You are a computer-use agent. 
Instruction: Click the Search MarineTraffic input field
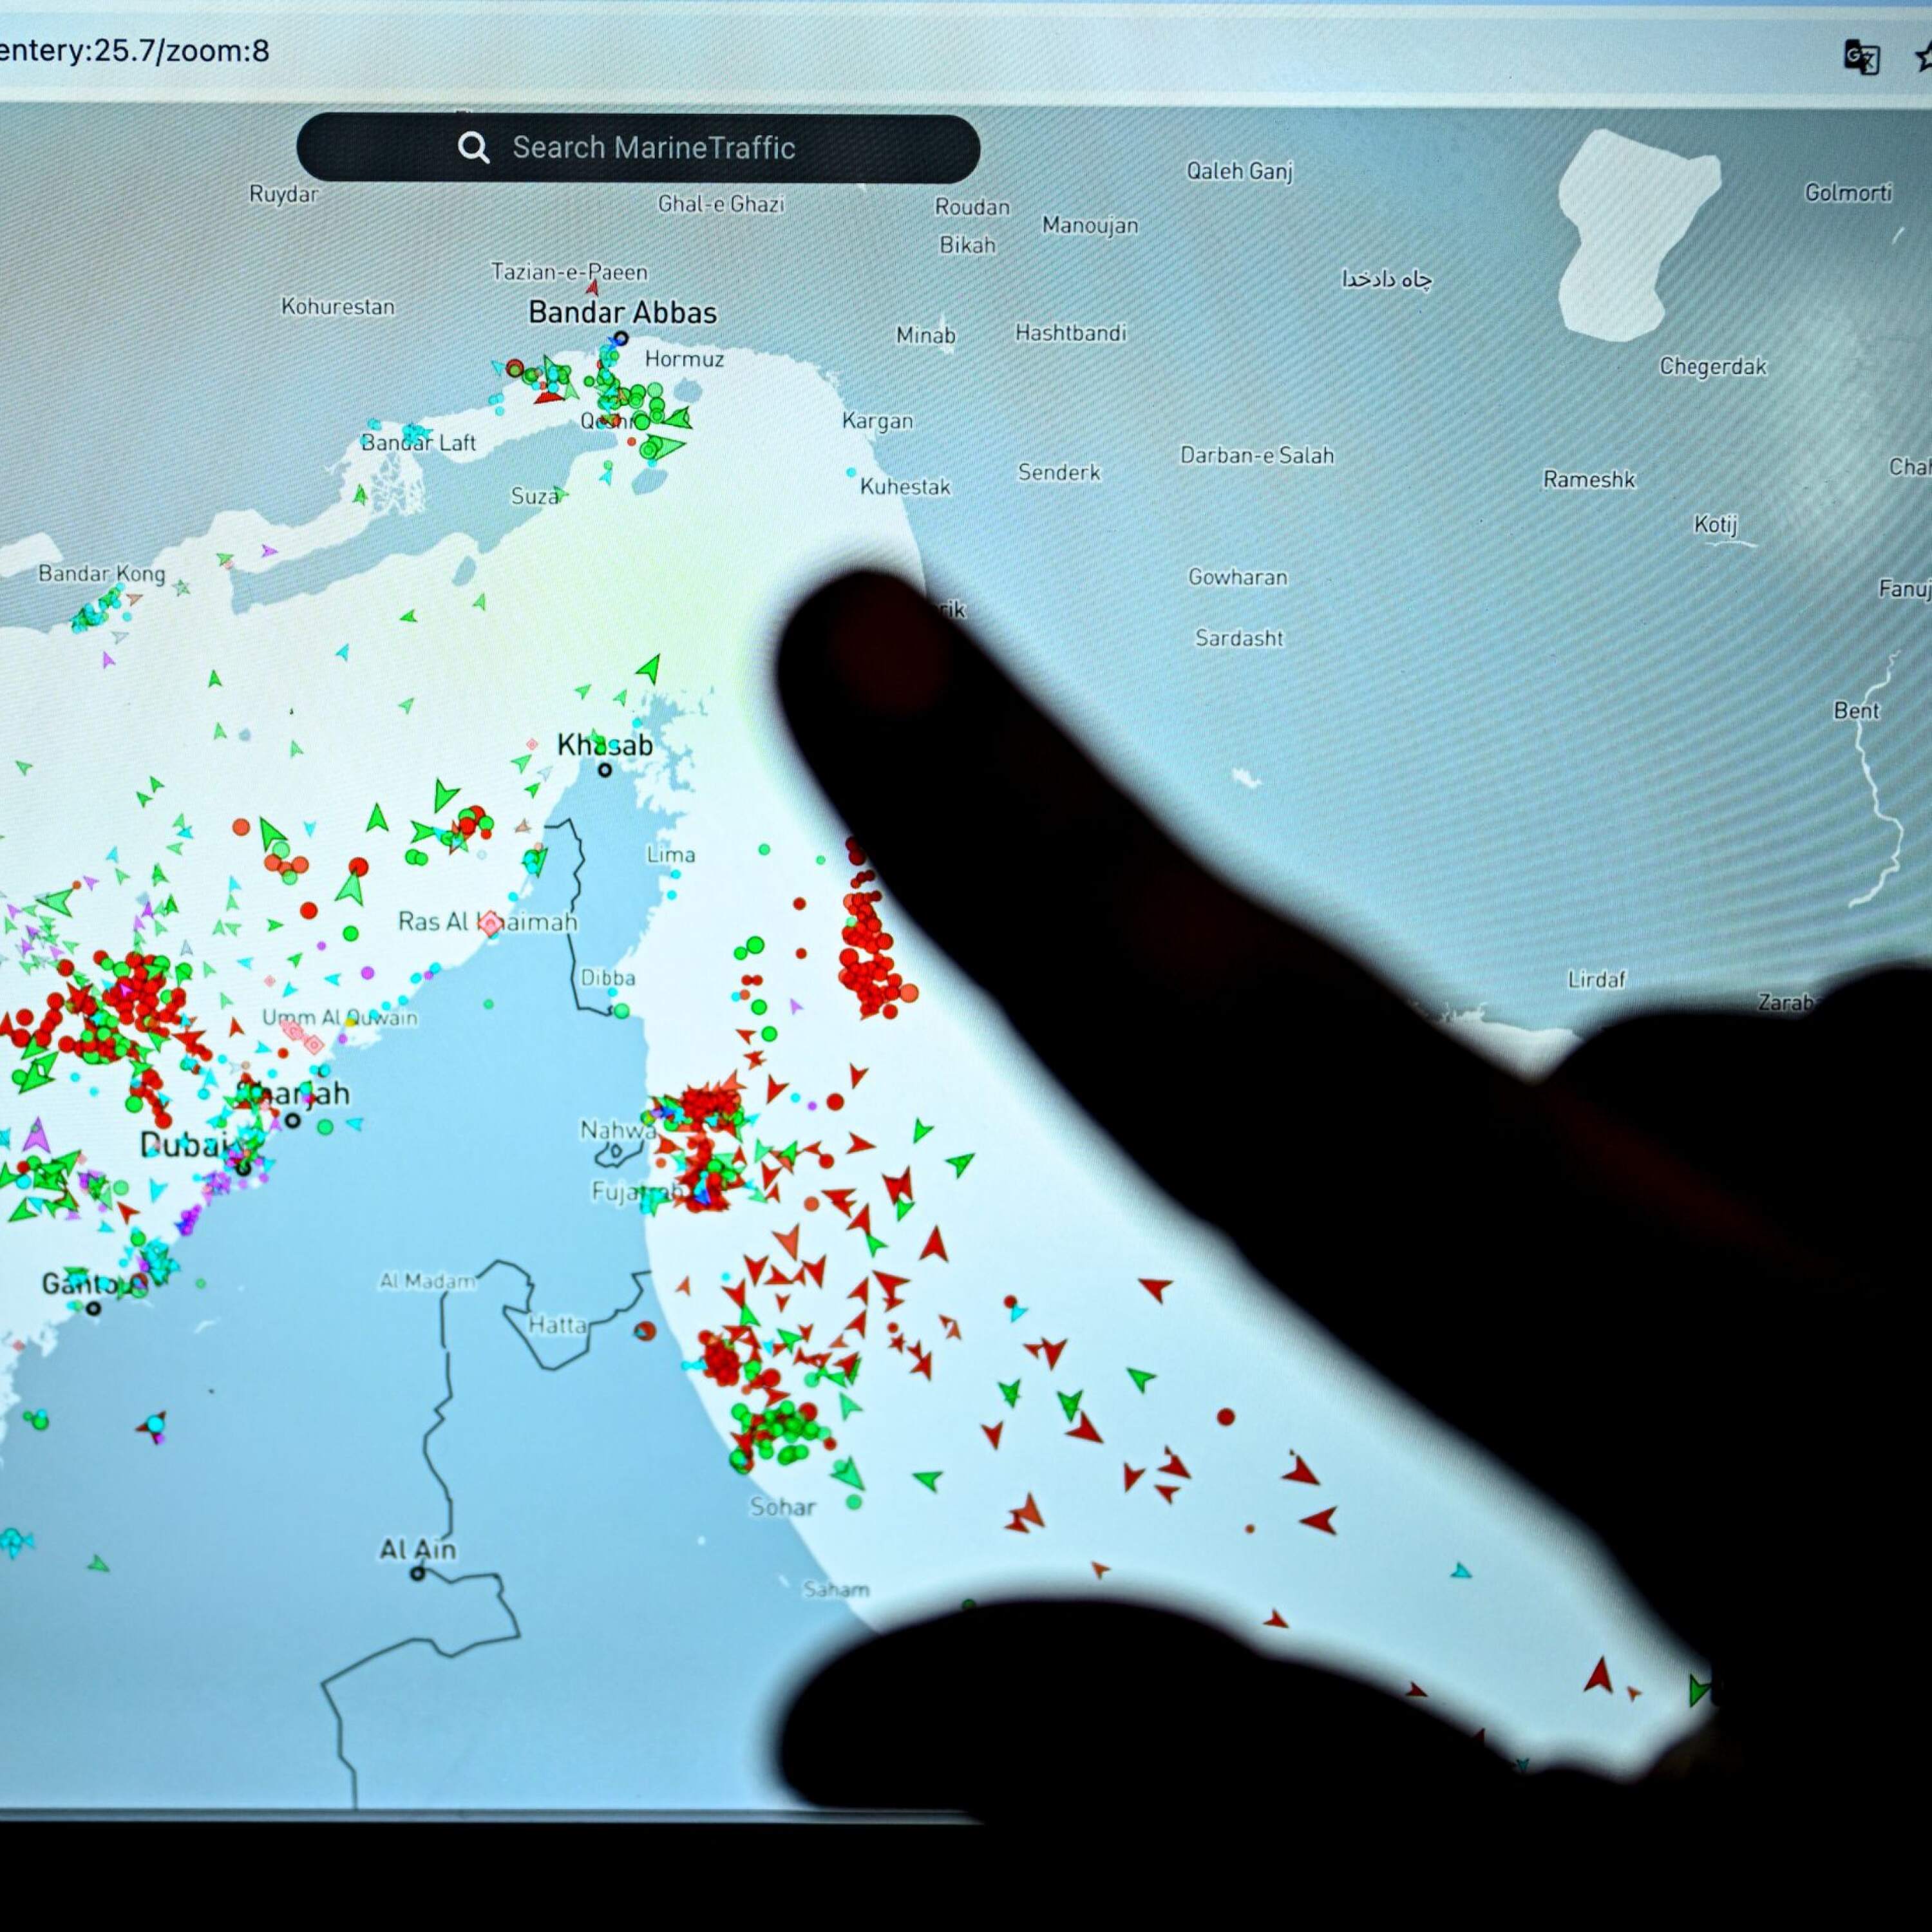point(653,148)
